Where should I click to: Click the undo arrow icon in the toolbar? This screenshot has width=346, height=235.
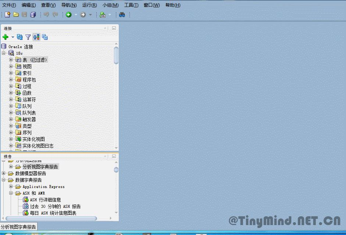click(46, 15)
